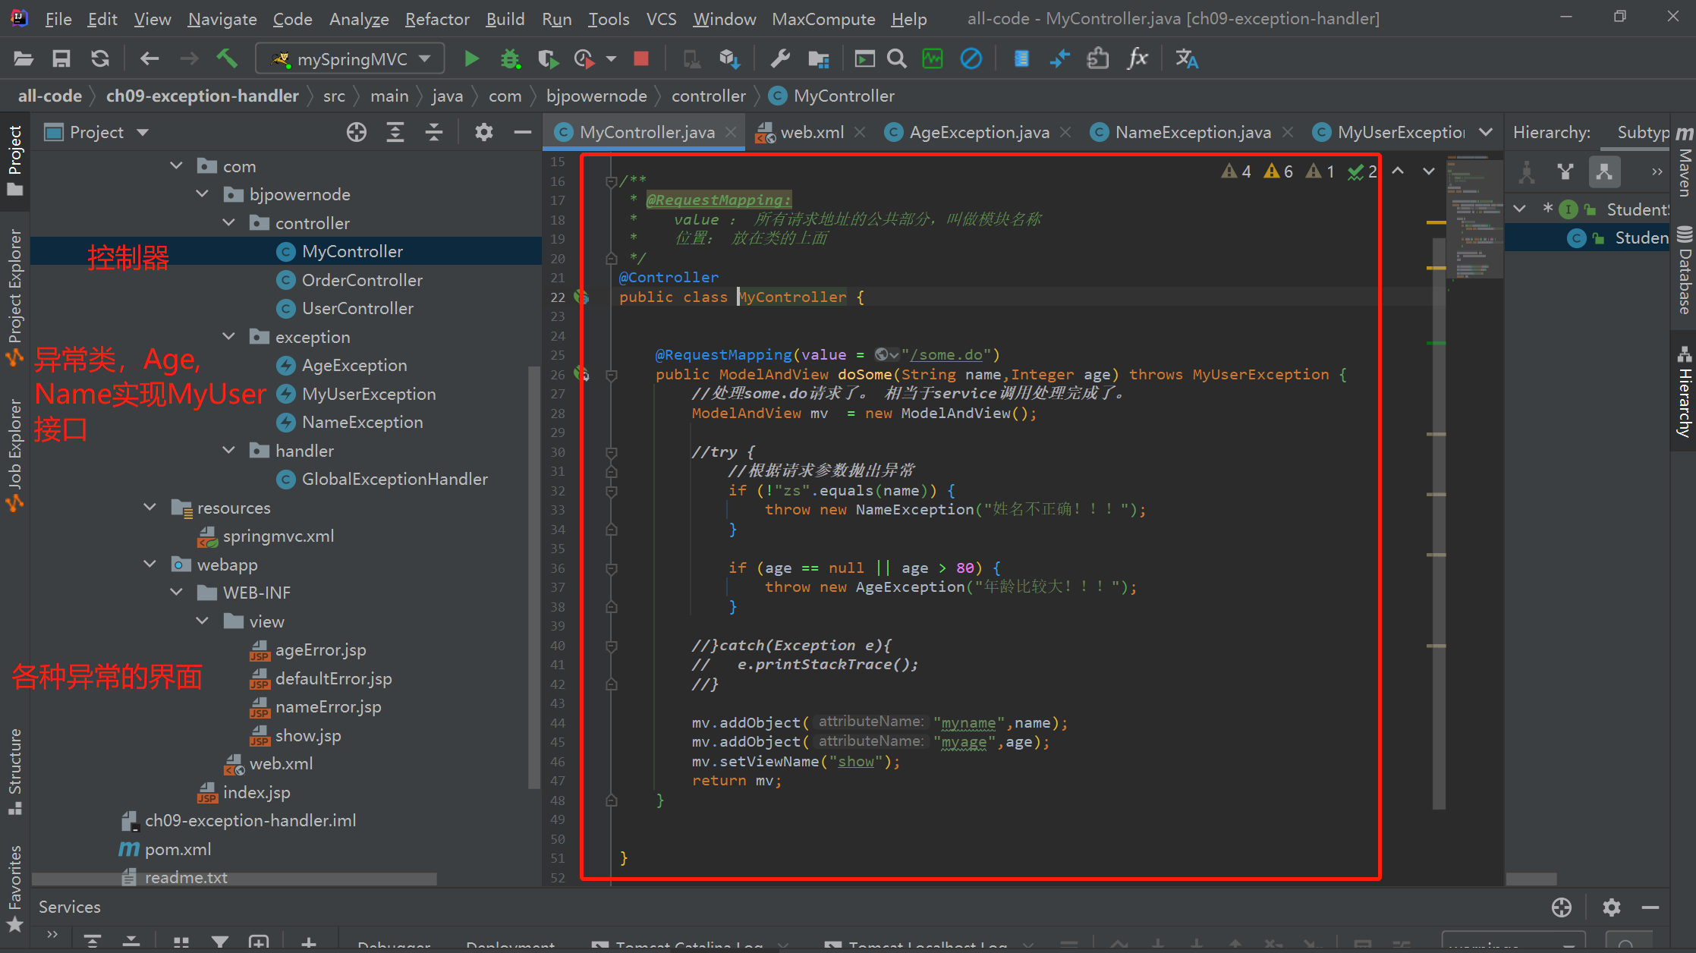Screen dimensions: 1696x953
Task: Collapse the exception folder in tree
Action: [x=228, y=336]
